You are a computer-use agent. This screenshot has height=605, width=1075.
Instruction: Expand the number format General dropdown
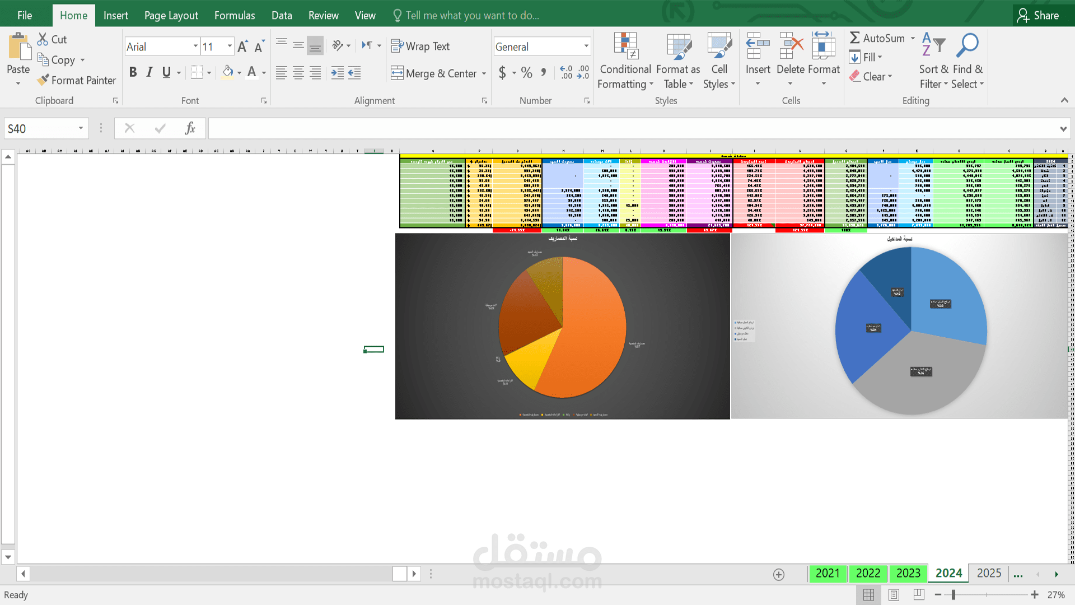[x=586, y=46]
